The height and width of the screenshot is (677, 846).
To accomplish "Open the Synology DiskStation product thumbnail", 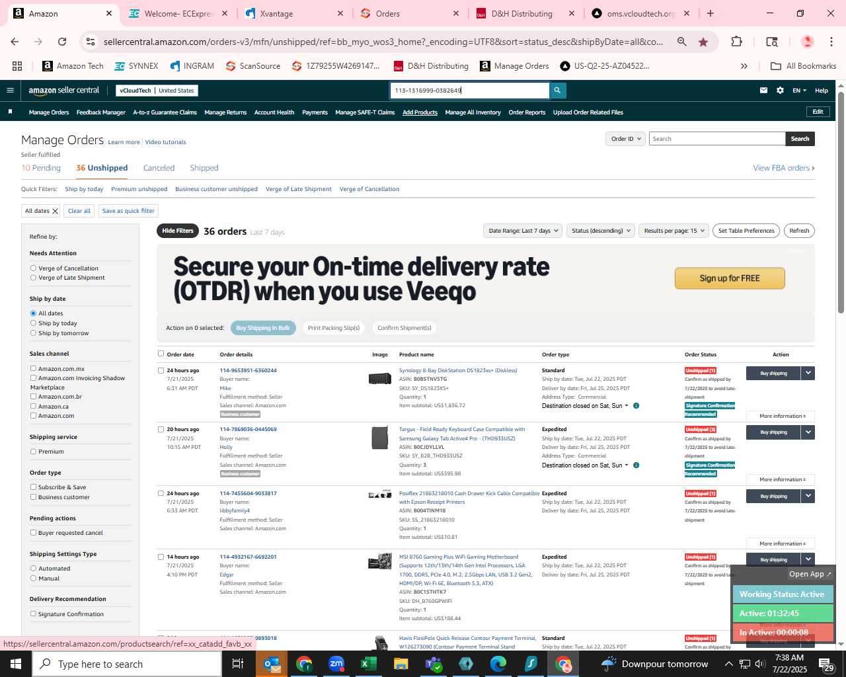I will click(x=380, y=379).
